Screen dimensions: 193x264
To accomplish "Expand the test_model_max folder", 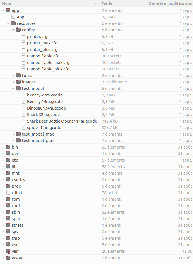I will (x=13, y=134).
